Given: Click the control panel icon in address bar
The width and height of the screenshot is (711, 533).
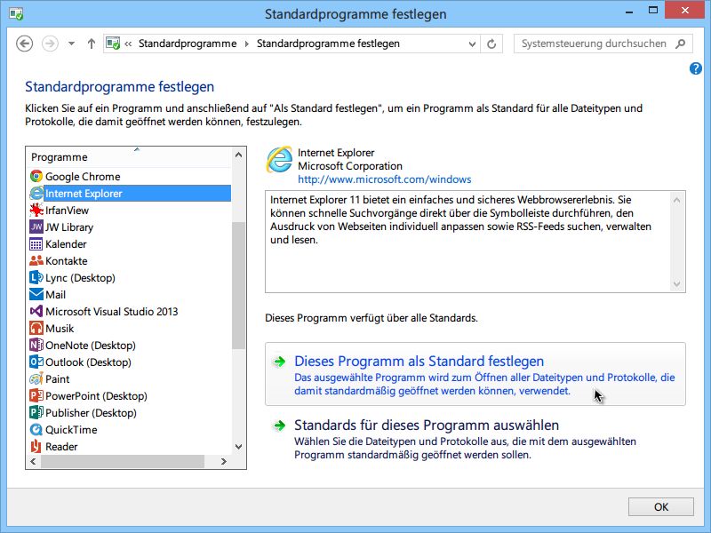Looking at the screenshot, I should click(x=113, y=44).
